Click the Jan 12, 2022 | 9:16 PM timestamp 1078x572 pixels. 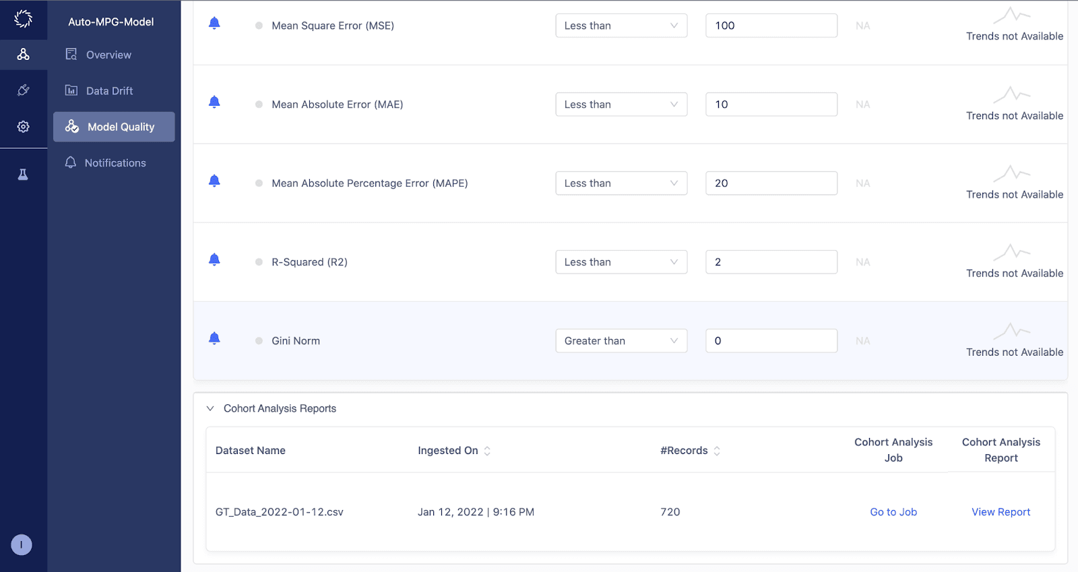coord(476,512)
